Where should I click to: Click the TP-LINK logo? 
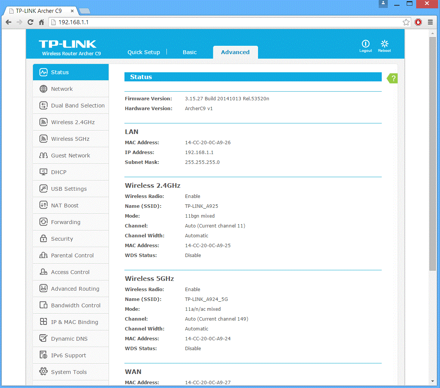click(x=68, y=44)
